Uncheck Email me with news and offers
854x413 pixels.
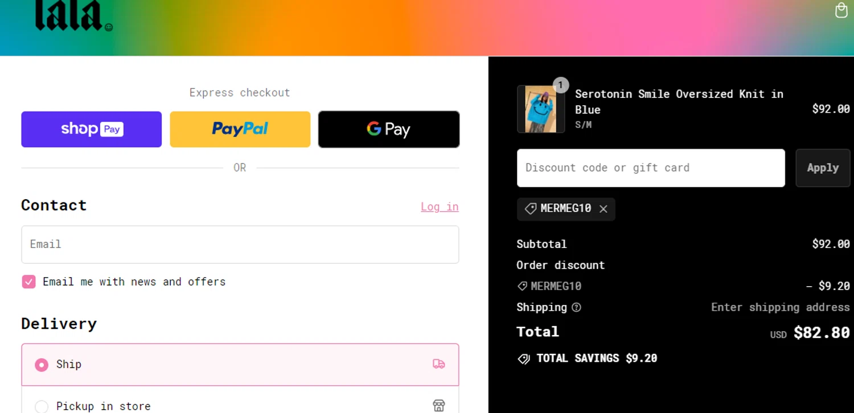(28, 282)
